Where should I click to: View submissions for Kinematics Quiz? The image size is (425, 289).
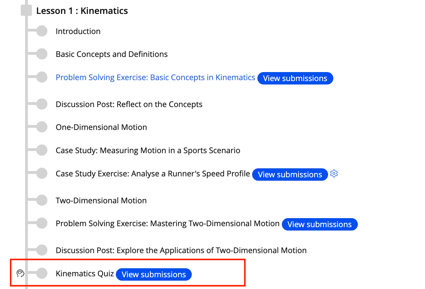154,274
